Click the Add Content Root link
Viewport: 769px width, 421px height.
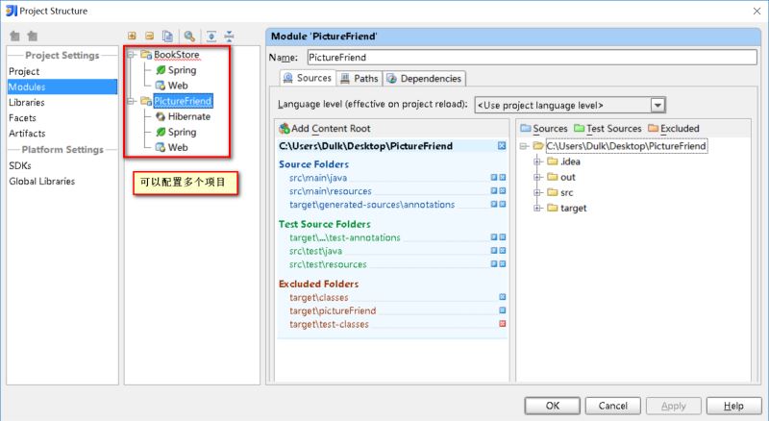(x=325, y=129)
